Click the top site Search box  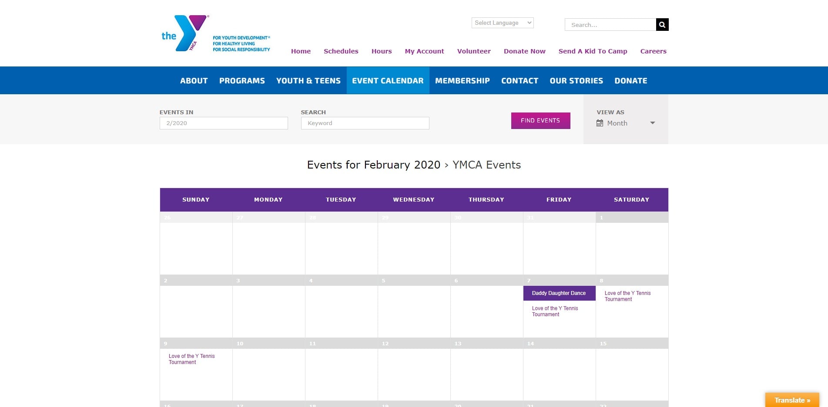point(610,25)
